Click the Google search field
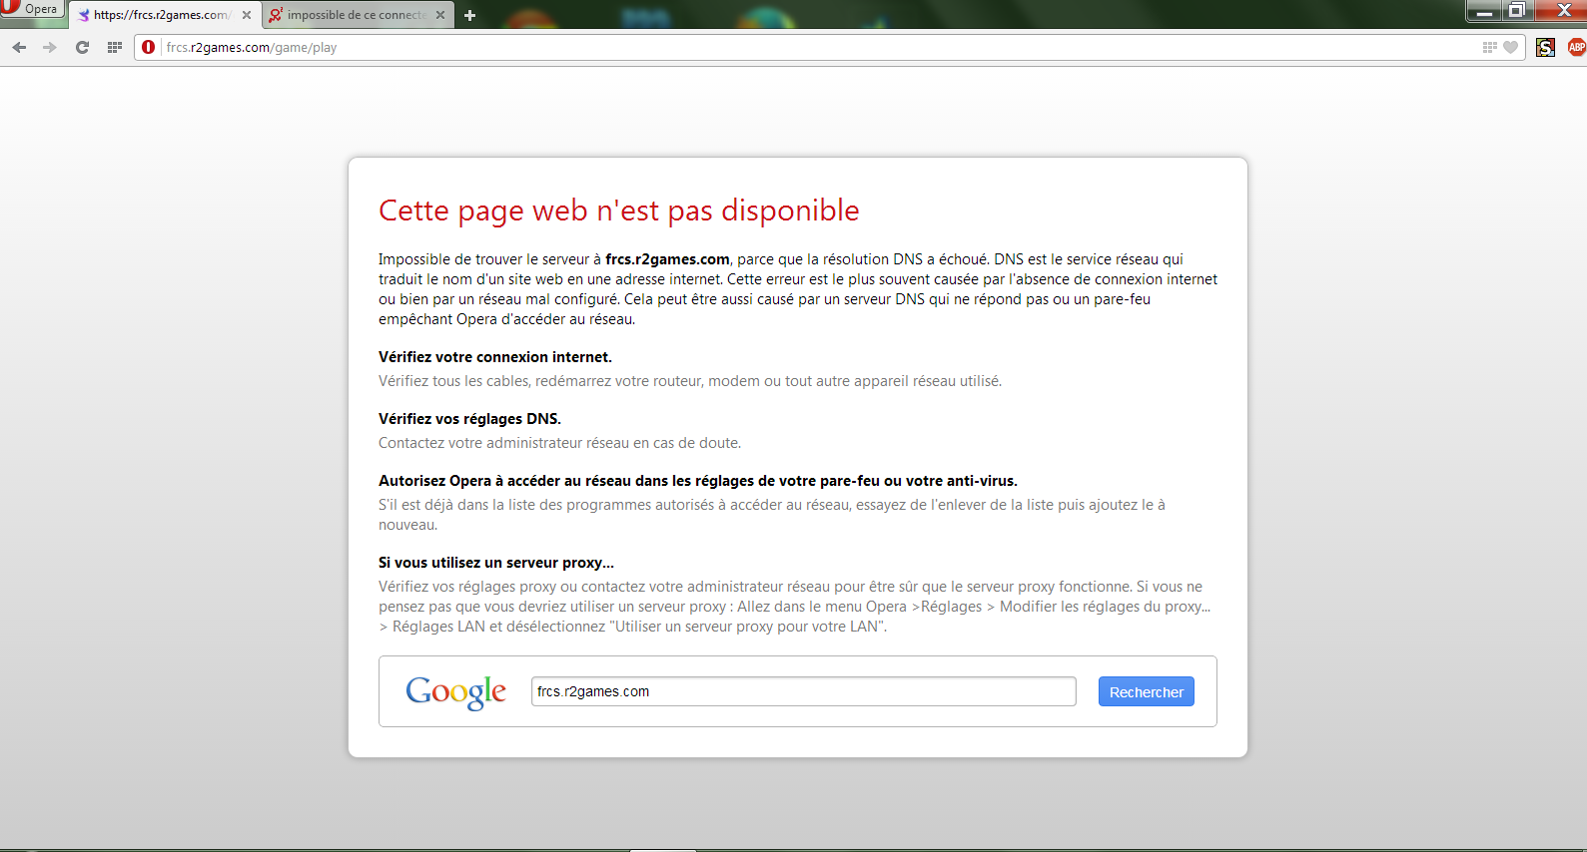 (803, 691)
